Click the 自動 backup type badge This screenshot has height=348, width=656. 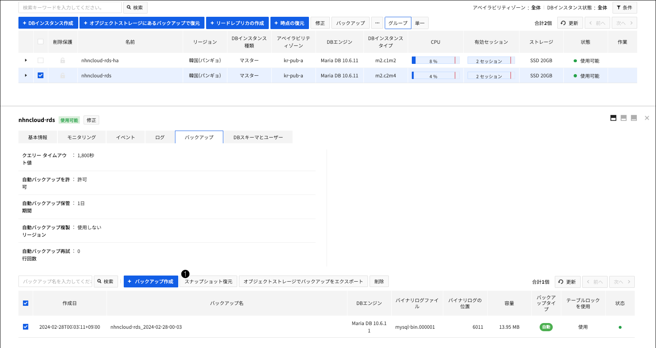pyautogui.click(x=546, y=327)
